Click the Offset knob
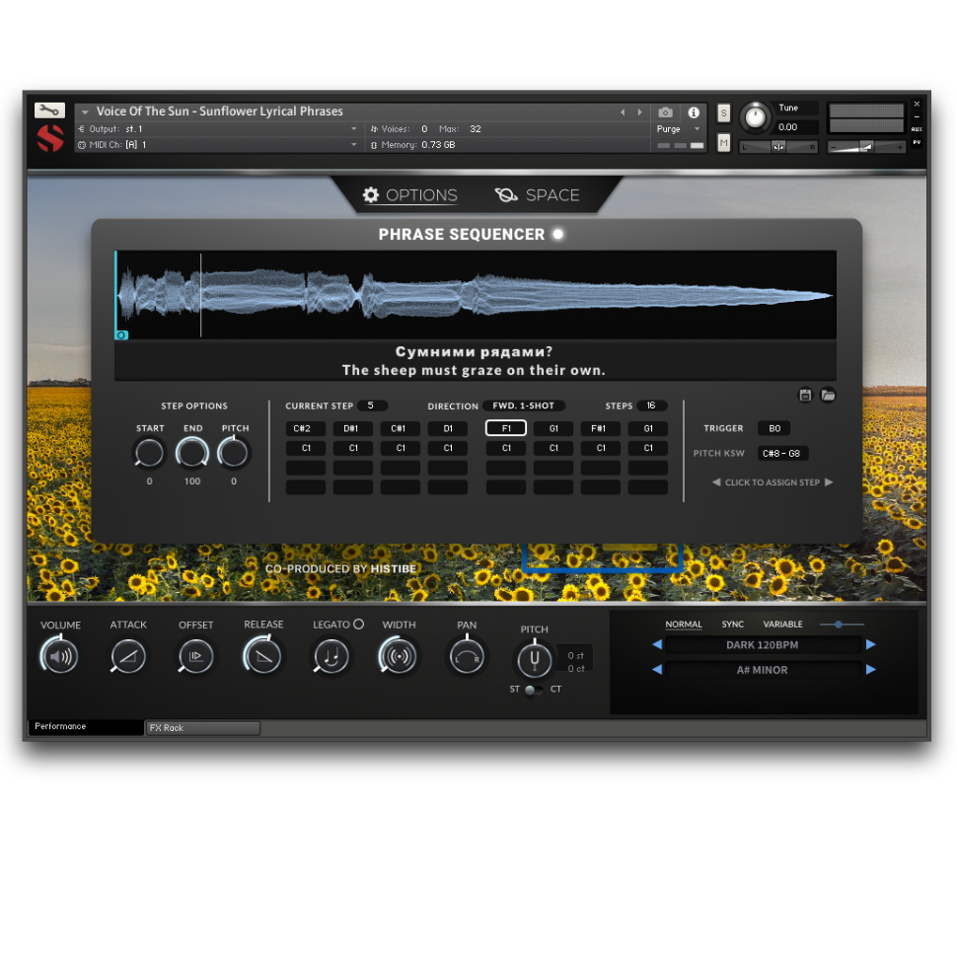Viewport: 957px width, 957px height. click(x=196, y=656)
